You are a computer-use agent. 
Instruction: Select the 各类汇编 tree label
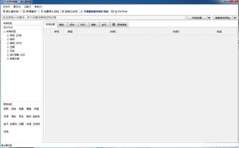click(x=14, y=59)
